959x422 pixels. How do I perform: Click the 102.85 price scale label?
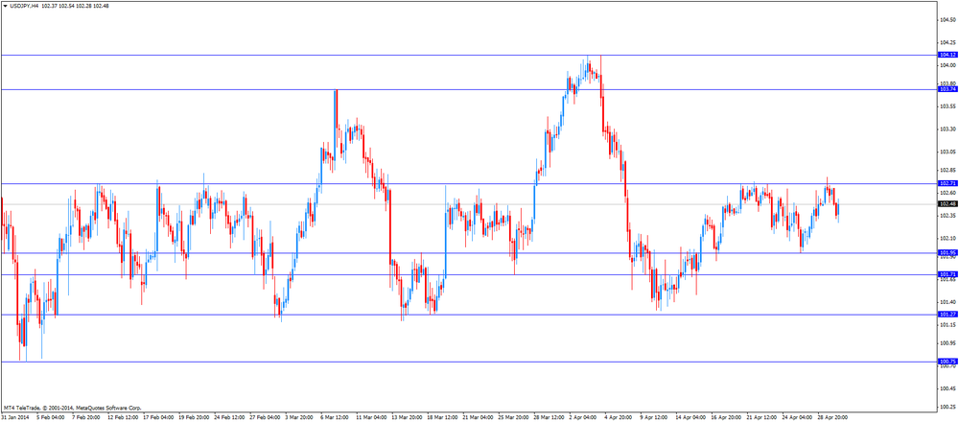[x=948, y=170]
